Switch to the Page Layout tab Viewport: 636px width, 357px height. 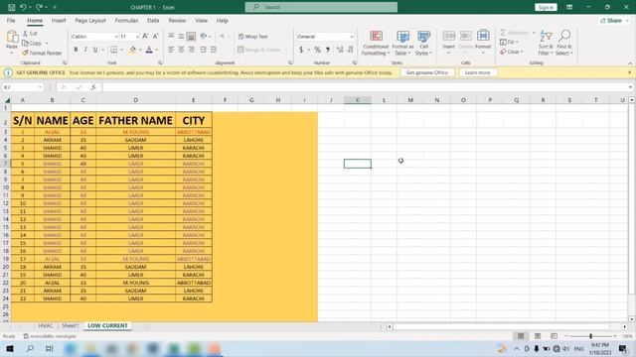click(x=90, y=20)
